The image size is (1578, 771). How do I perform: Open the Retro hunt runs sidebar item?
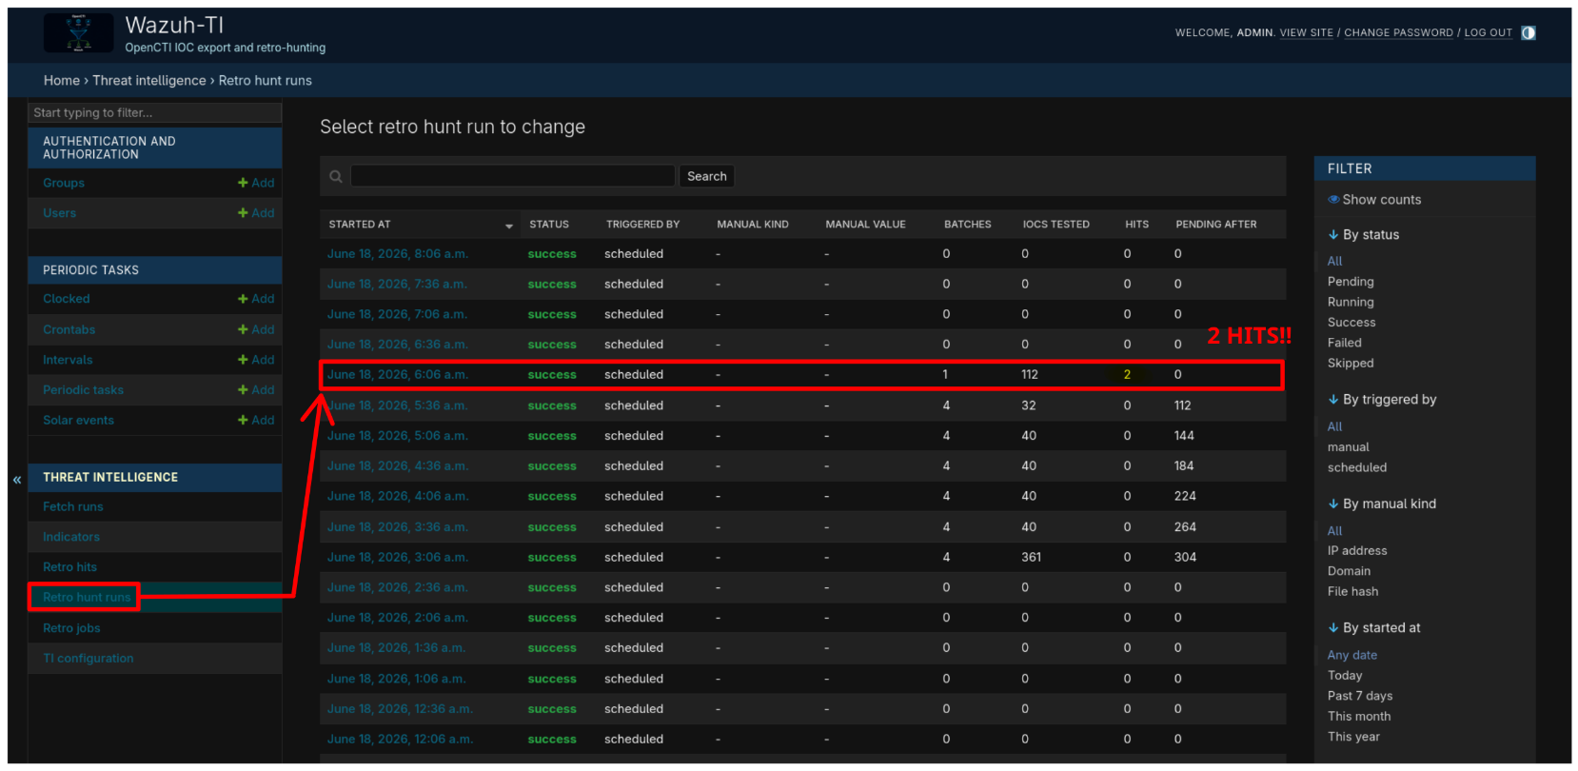pyautogui.click(x=87, y=598)
